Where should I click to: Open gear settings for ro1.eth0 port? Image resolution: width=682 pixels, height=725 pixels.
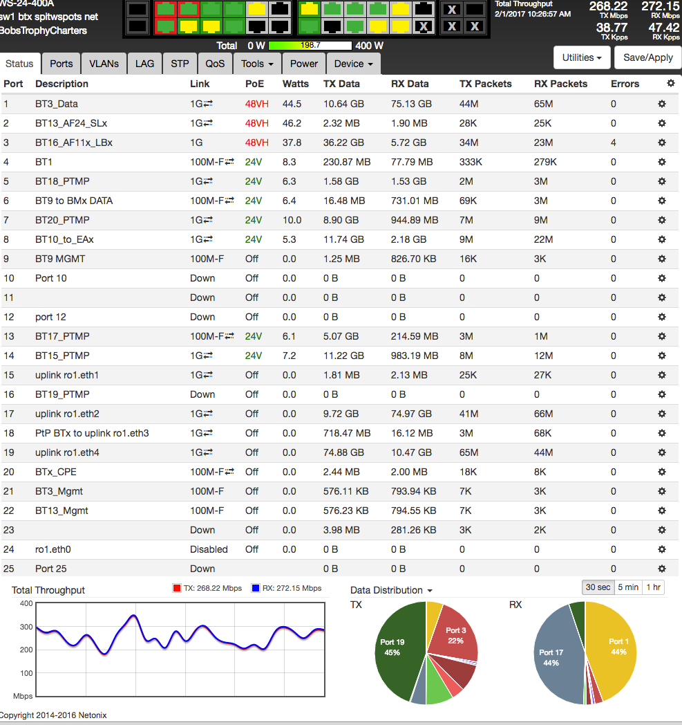coord(661,549)
